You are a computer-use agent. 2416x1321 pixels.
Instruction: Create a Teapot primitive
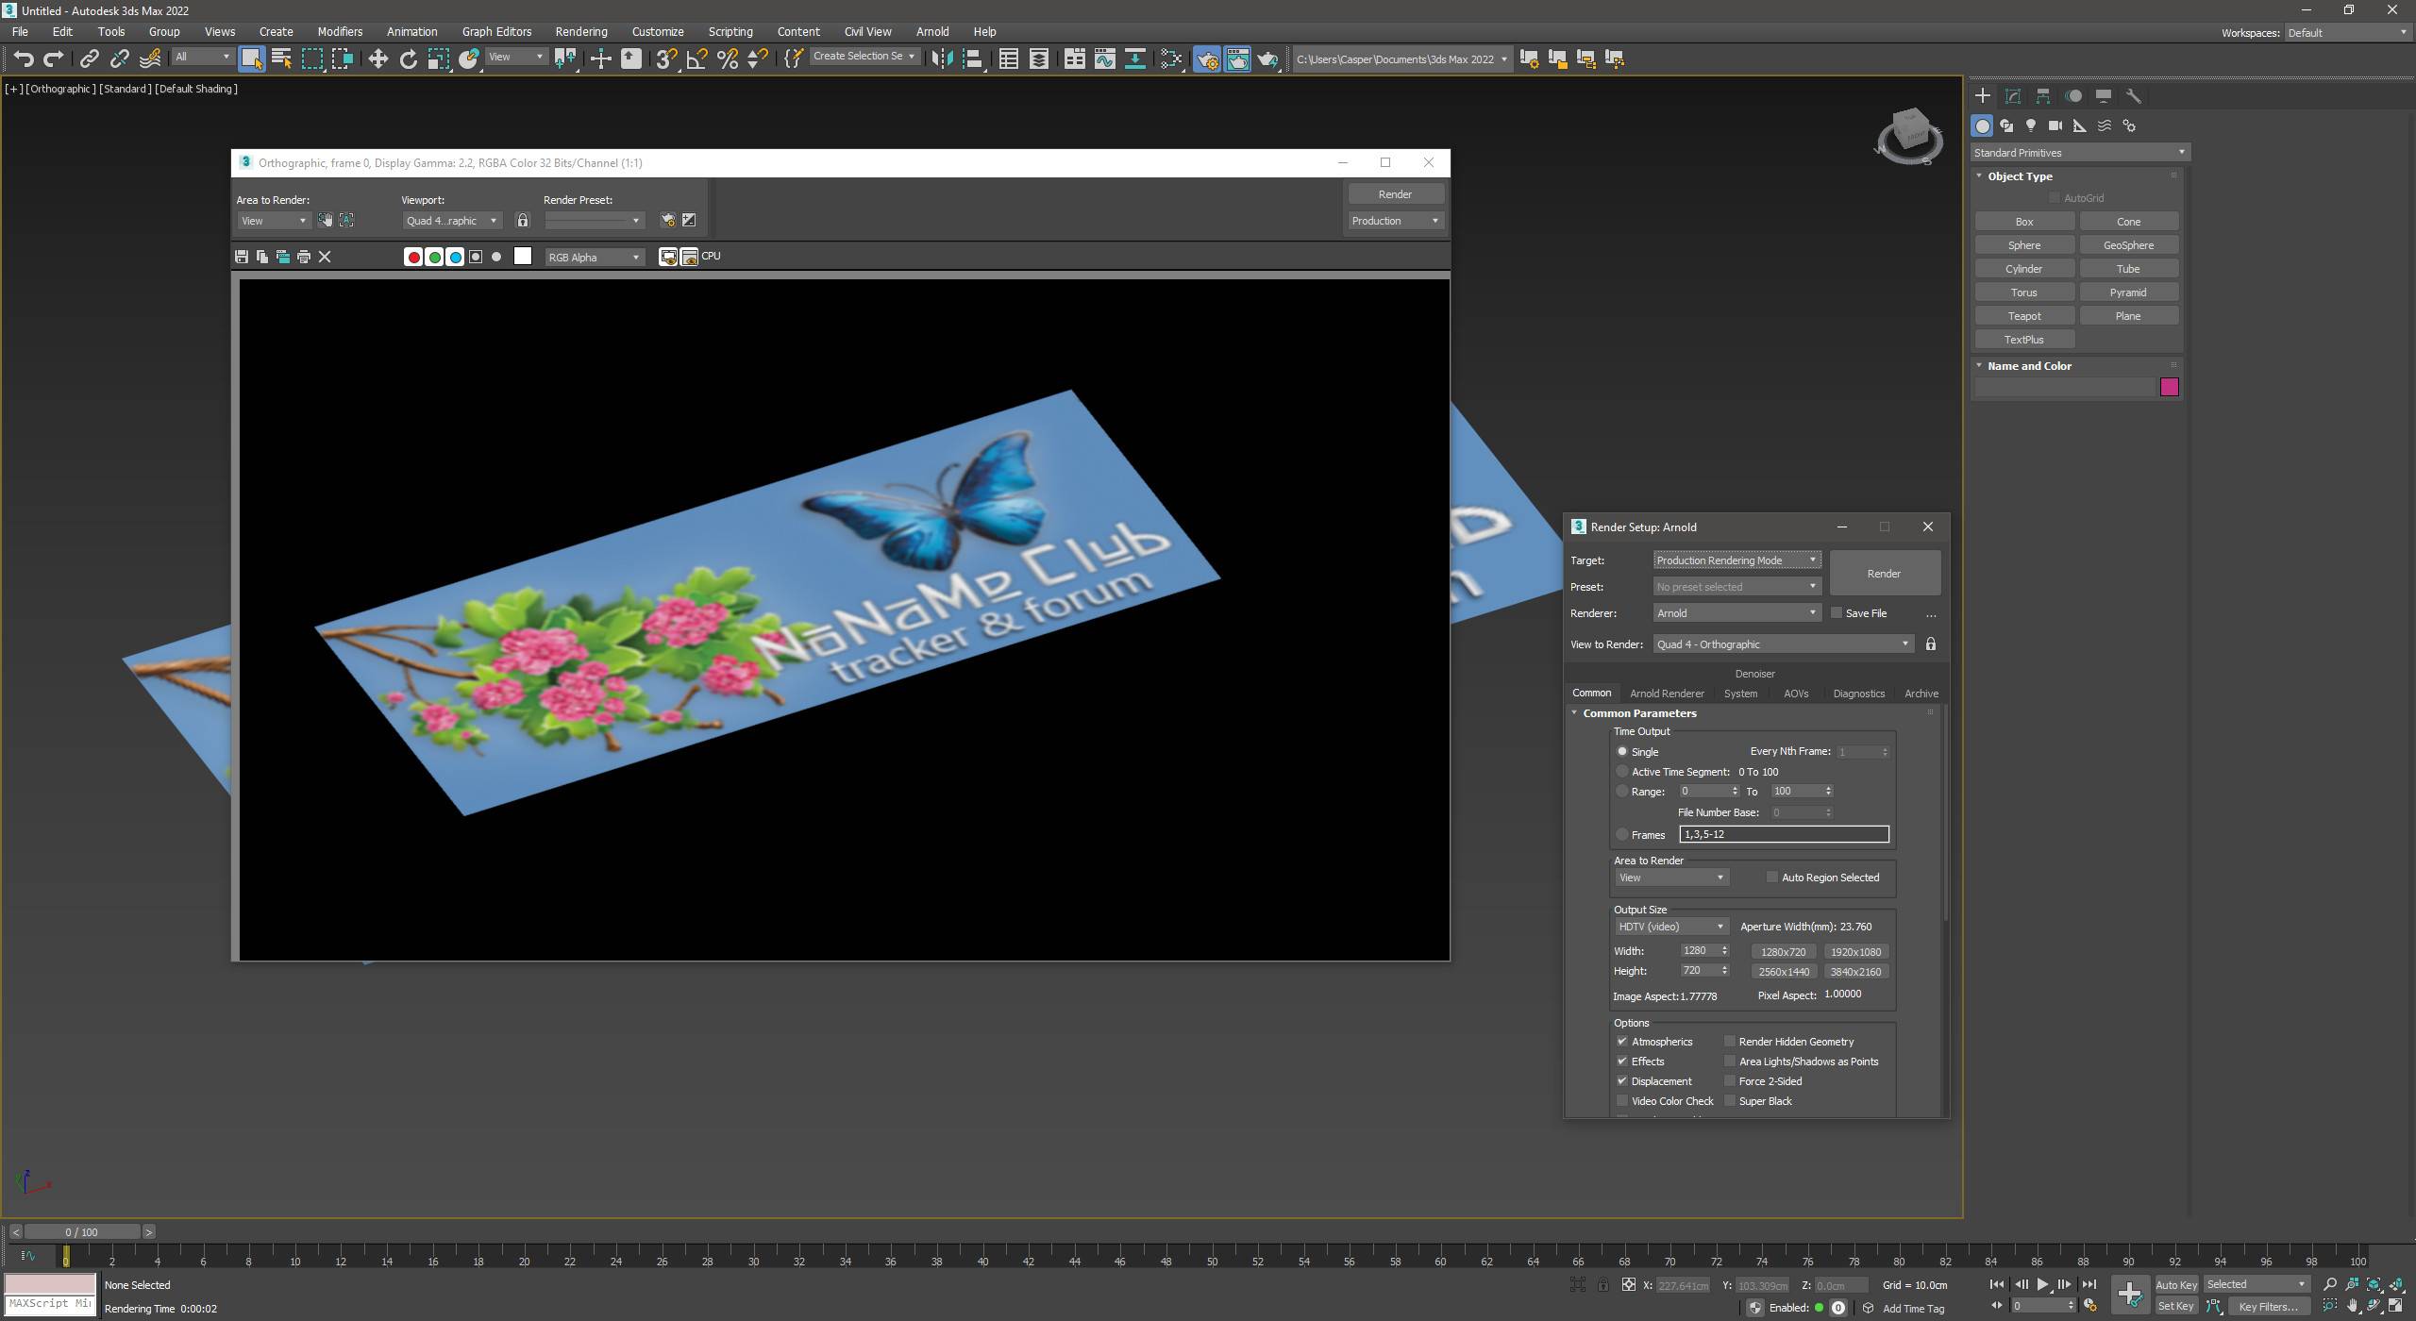[x=2024, y=316]
